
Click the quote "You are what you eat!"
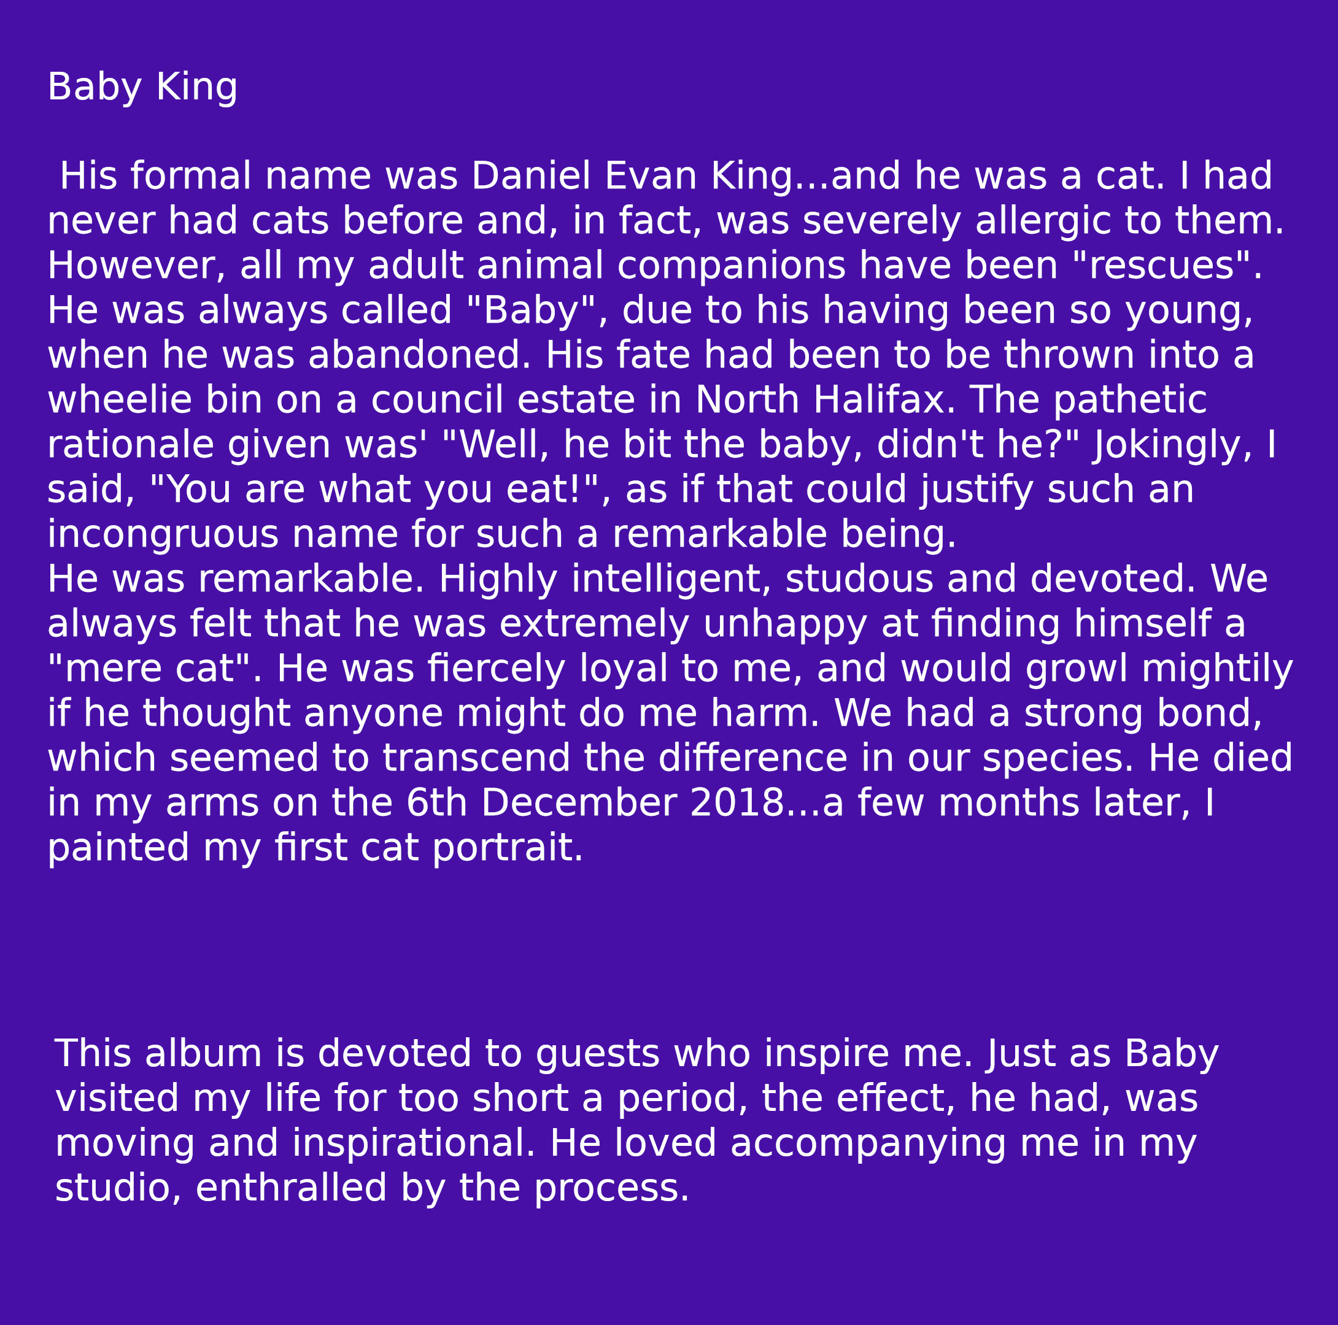[x=373, y=490]
